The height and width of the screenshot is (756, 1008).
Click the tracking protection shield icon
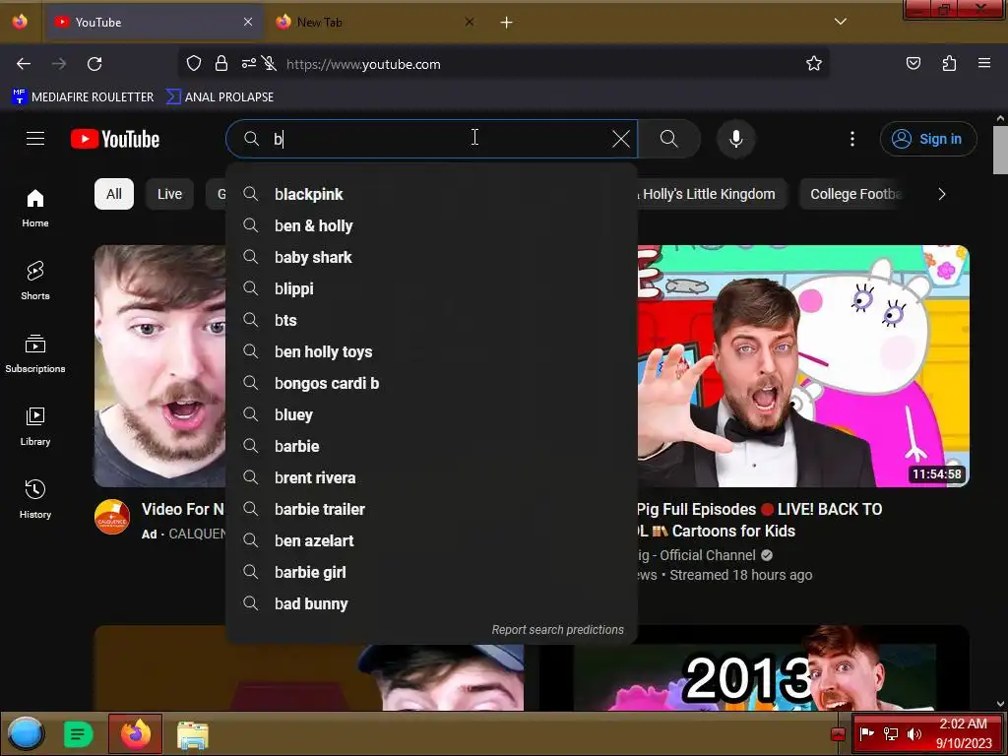tap(194, 64)
